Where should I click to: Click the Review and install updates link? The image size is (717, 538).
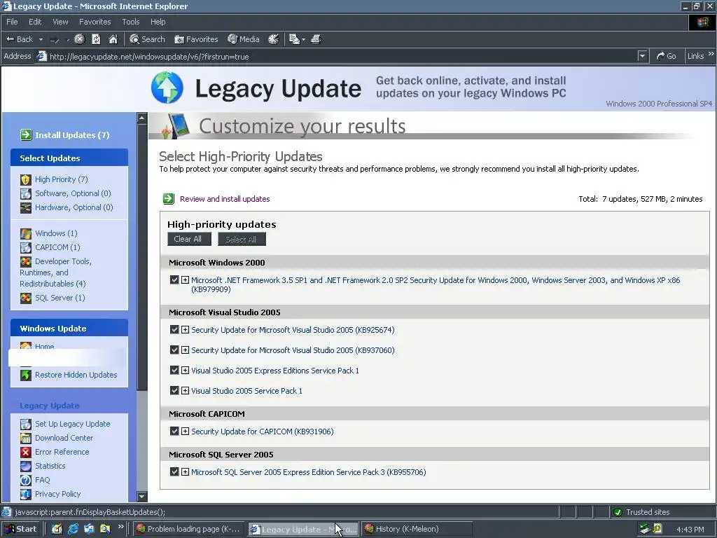point(225,199)
